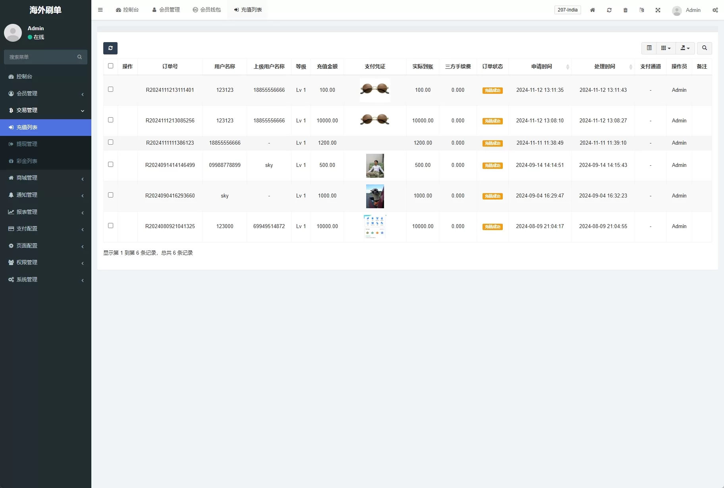Image resolution: width=724 pixels, height=488 pixels.
Task: Open the export dropdown in the table toolbar
Action: (685, 48)
